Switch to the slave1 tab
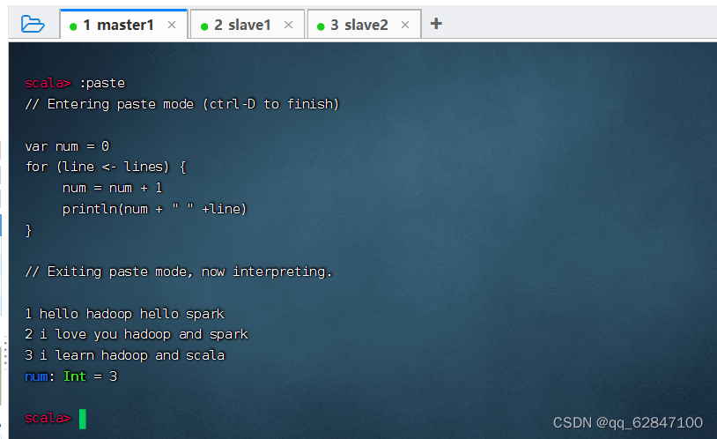Screen dimensions: 717x439 point(247,25)
